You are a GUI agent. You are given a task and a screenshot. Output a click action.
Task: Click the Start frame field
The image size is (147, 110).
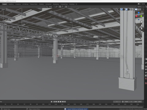pos(129,102)
